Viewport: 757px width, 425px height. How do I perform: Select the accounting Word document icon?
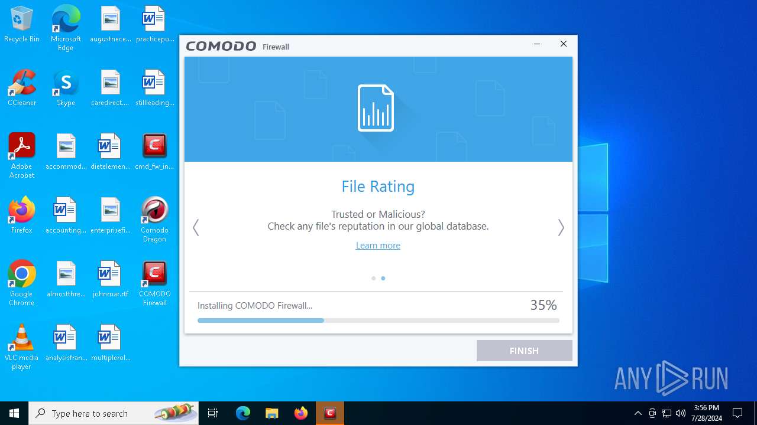[x=66, y=215]
